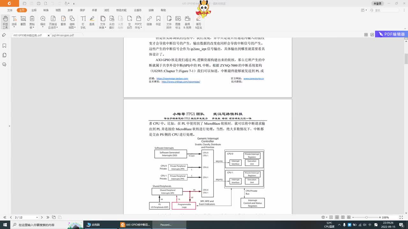Image resolution: width=408 pixels, height=229 pixels.
Task: Click File Attachment (文件附件)
Action: coord(169,22)
